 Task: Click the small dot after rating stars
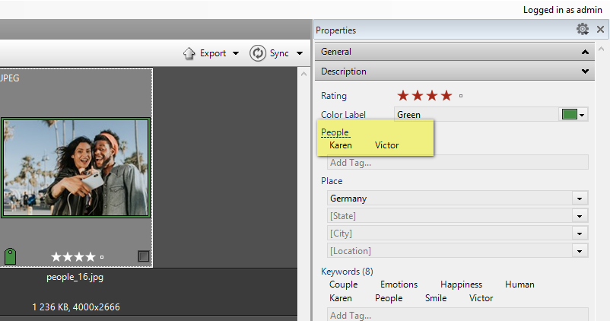(461, 97)
